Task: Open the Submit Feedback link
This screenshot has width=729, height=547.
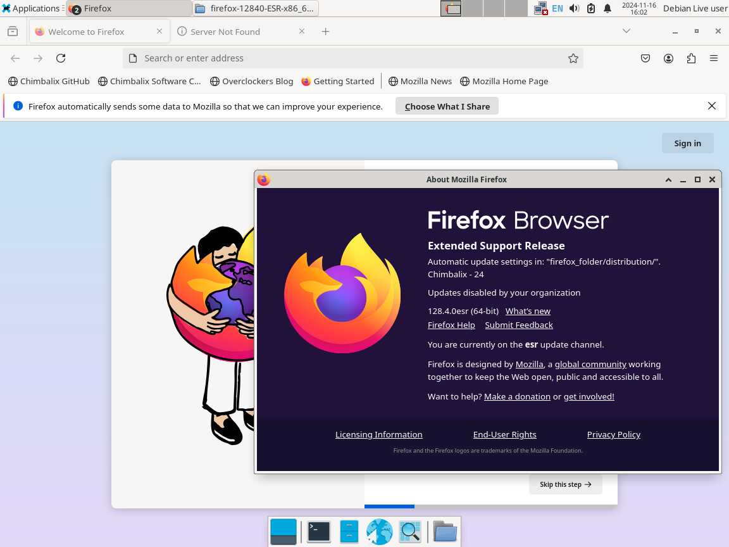Action: (519, 325)
